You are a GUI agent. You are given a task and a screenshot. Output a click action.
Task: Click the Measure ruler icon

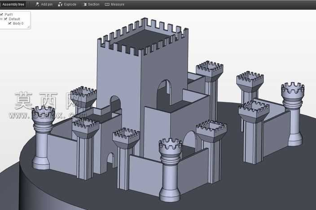click(x=107, y=4)
